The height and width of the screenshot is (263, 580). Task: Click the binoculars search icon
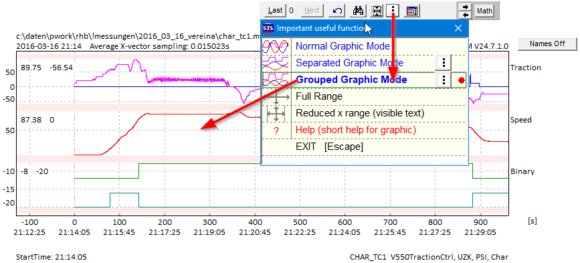point(358,10)
